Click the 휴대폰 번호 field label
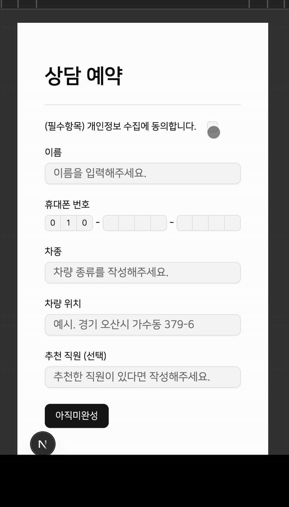Screen dimensions: 289x507 [67, 204]
